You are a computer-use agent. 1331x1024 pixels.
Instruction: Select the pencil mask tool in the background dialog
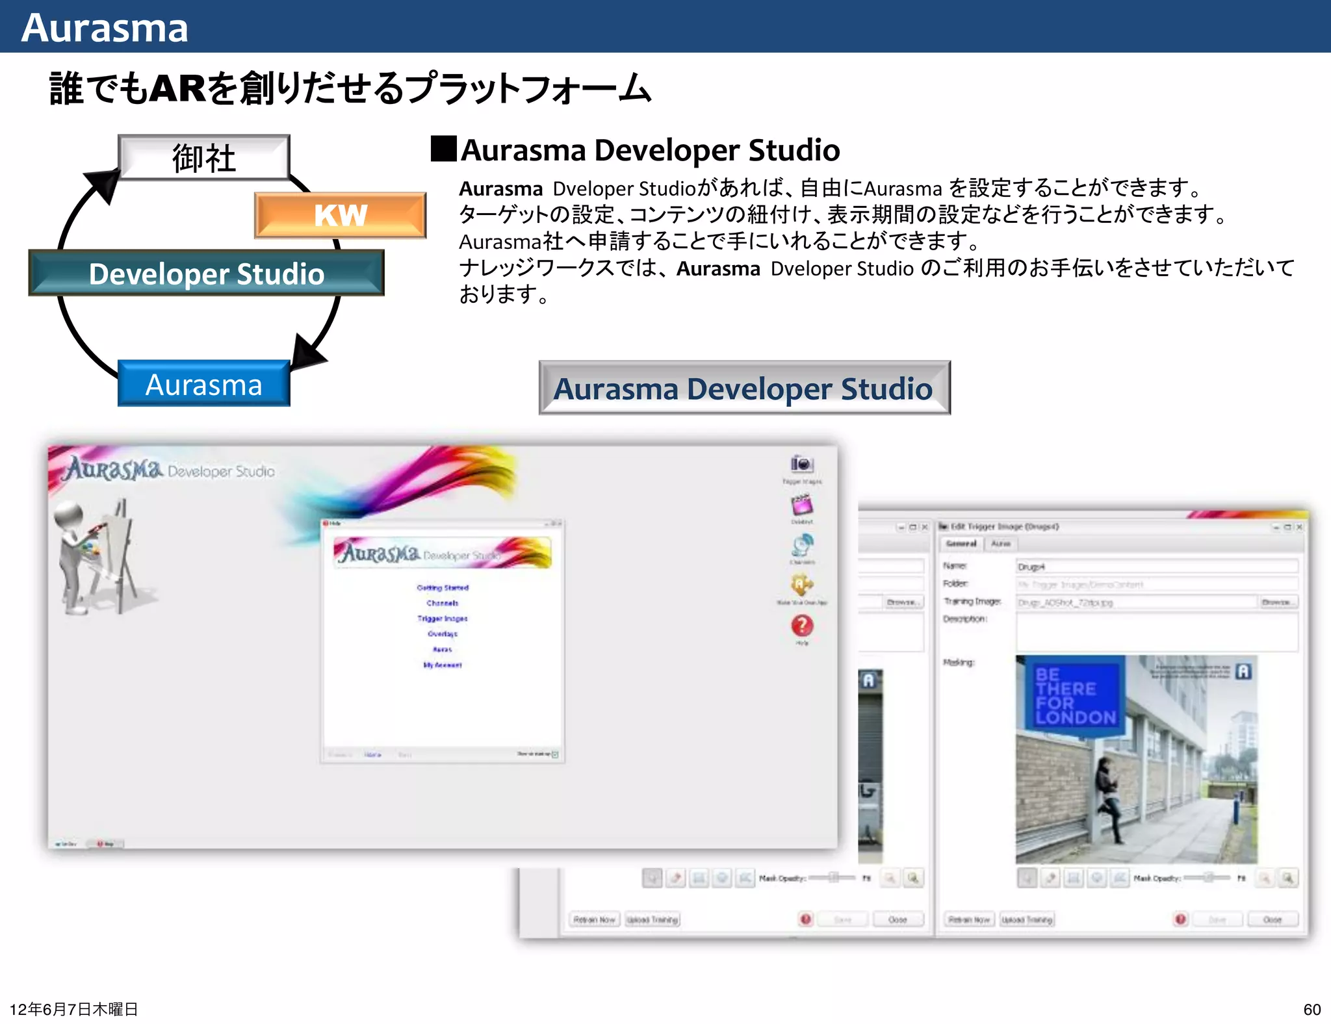click(676, 878)
